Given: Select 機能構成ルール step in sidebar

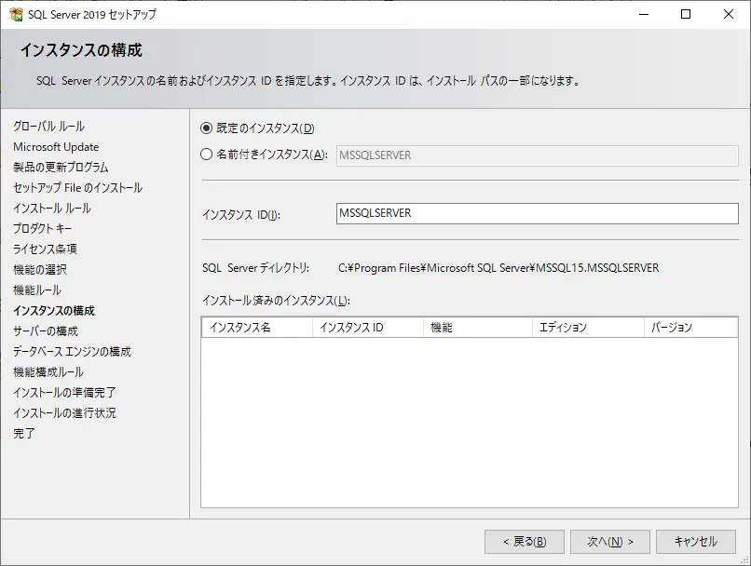Looking at the screenshot, I should (48, 371).
